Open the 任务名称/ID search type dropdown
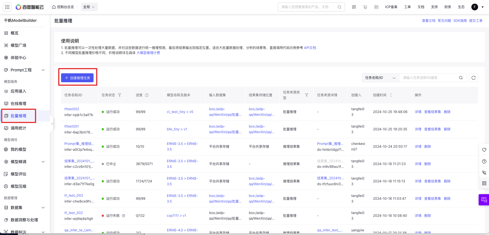The image size is (489, 235). (381, 78)
